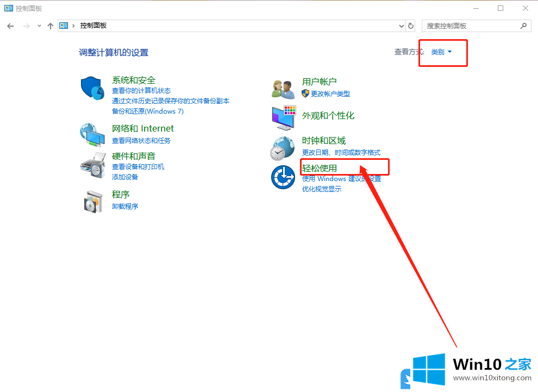
Task: Open Appearance and Personalization monitor icon
Action: pyautogui.click(x=283, y=118)
